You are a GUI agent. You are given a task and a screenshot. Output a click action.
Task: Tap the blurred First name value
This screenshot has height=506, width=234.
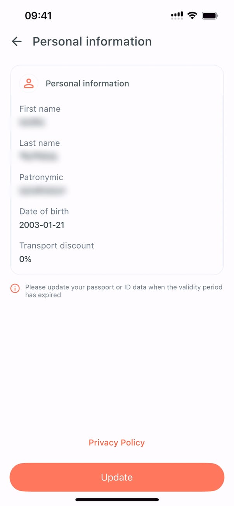pos(32,123)
